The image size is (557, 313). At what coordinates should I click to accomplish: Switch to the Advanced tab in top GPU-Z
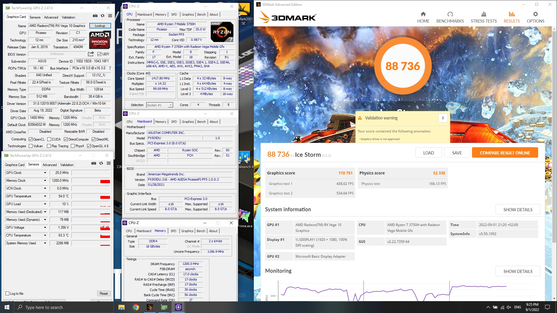[51, 17]
